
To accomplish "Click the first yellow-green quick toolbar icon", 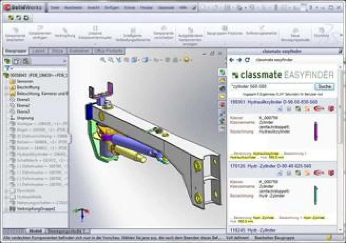I will pos(11,18).
